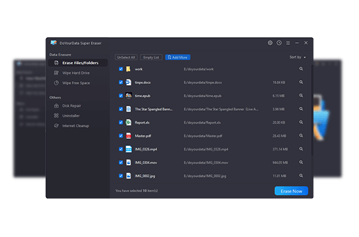Click the IMG_0002.jpg image file icon
This screenshot has height=237, width=359.
pyautogui.click(x=128, y=176)
